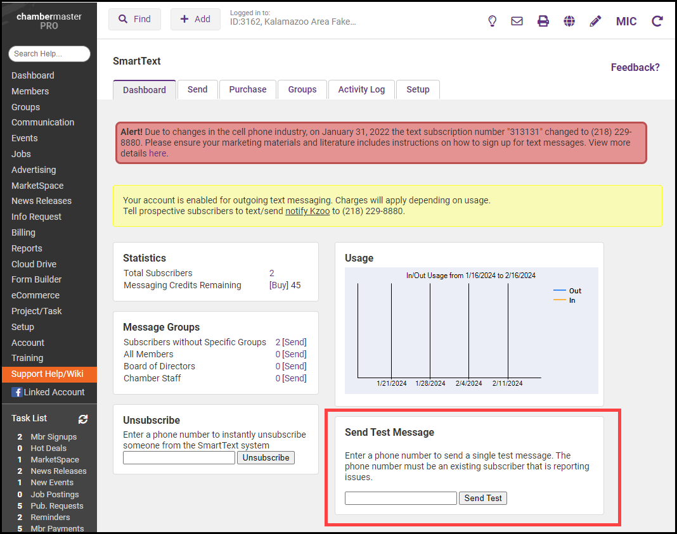Open the Facebook Linked Account
The width and height of the screenshot is (677, 534).
coord(48,392)
